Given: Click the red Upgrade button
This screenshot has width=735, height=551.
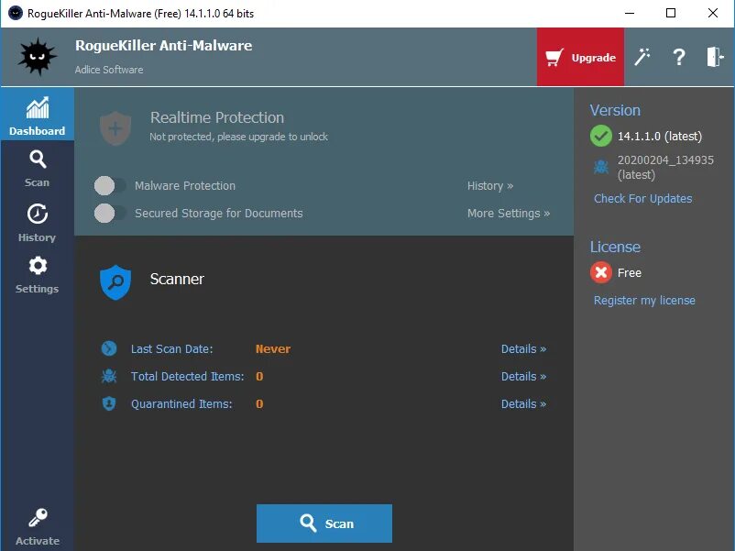Looking at the screenshot, I should [580, 57].
